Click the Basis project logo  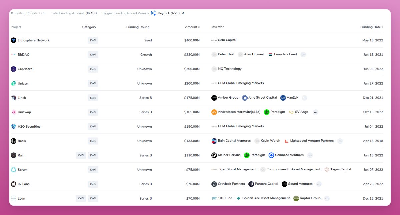pos(13,141)
